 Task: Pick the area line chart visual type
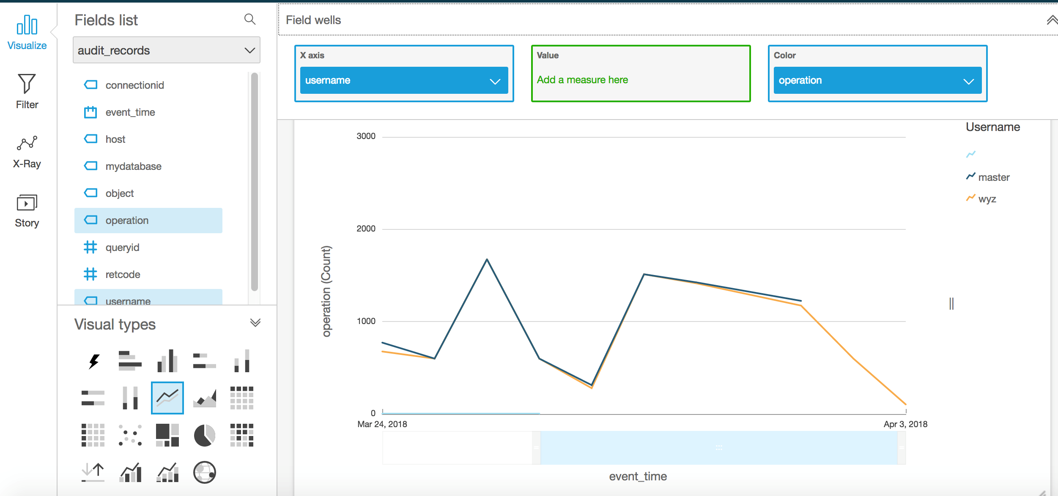[x=205, y=398]
